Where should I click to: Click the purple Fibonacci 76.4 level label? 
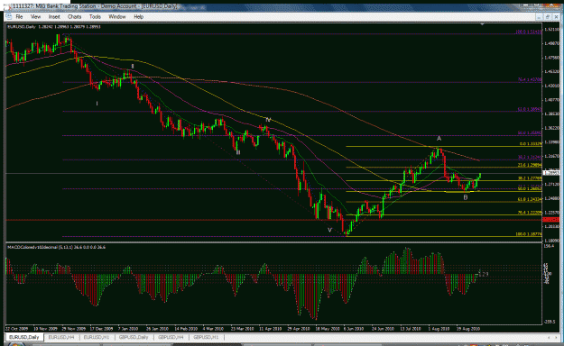tap(530, 80)
